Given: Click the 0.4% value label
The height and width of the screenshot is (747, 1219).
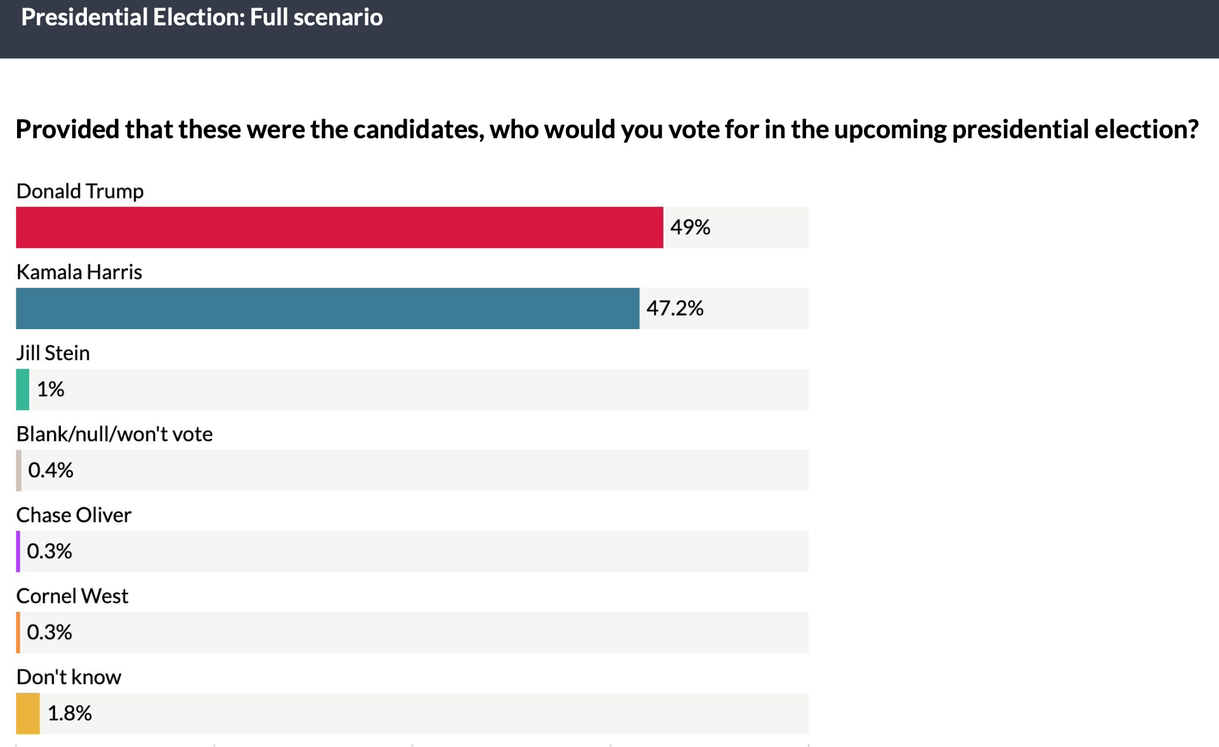Looking at the screenshot, I should pos(51,471).
